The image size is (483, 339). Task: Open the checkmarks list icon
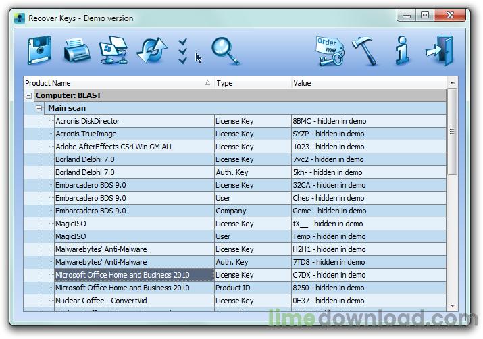tap(182, 51)
